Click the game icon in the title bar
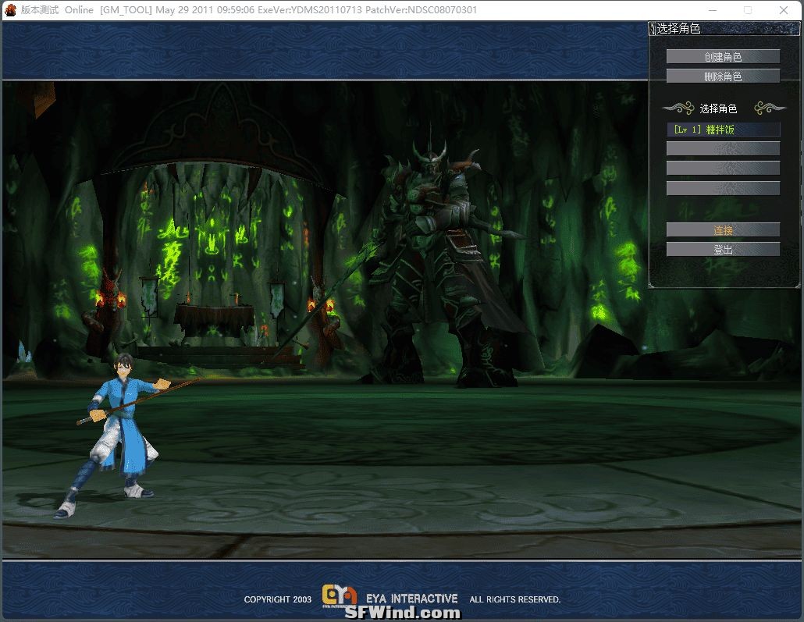The height and width of the screenshot is (622, 804). click(x=10, y=9)
